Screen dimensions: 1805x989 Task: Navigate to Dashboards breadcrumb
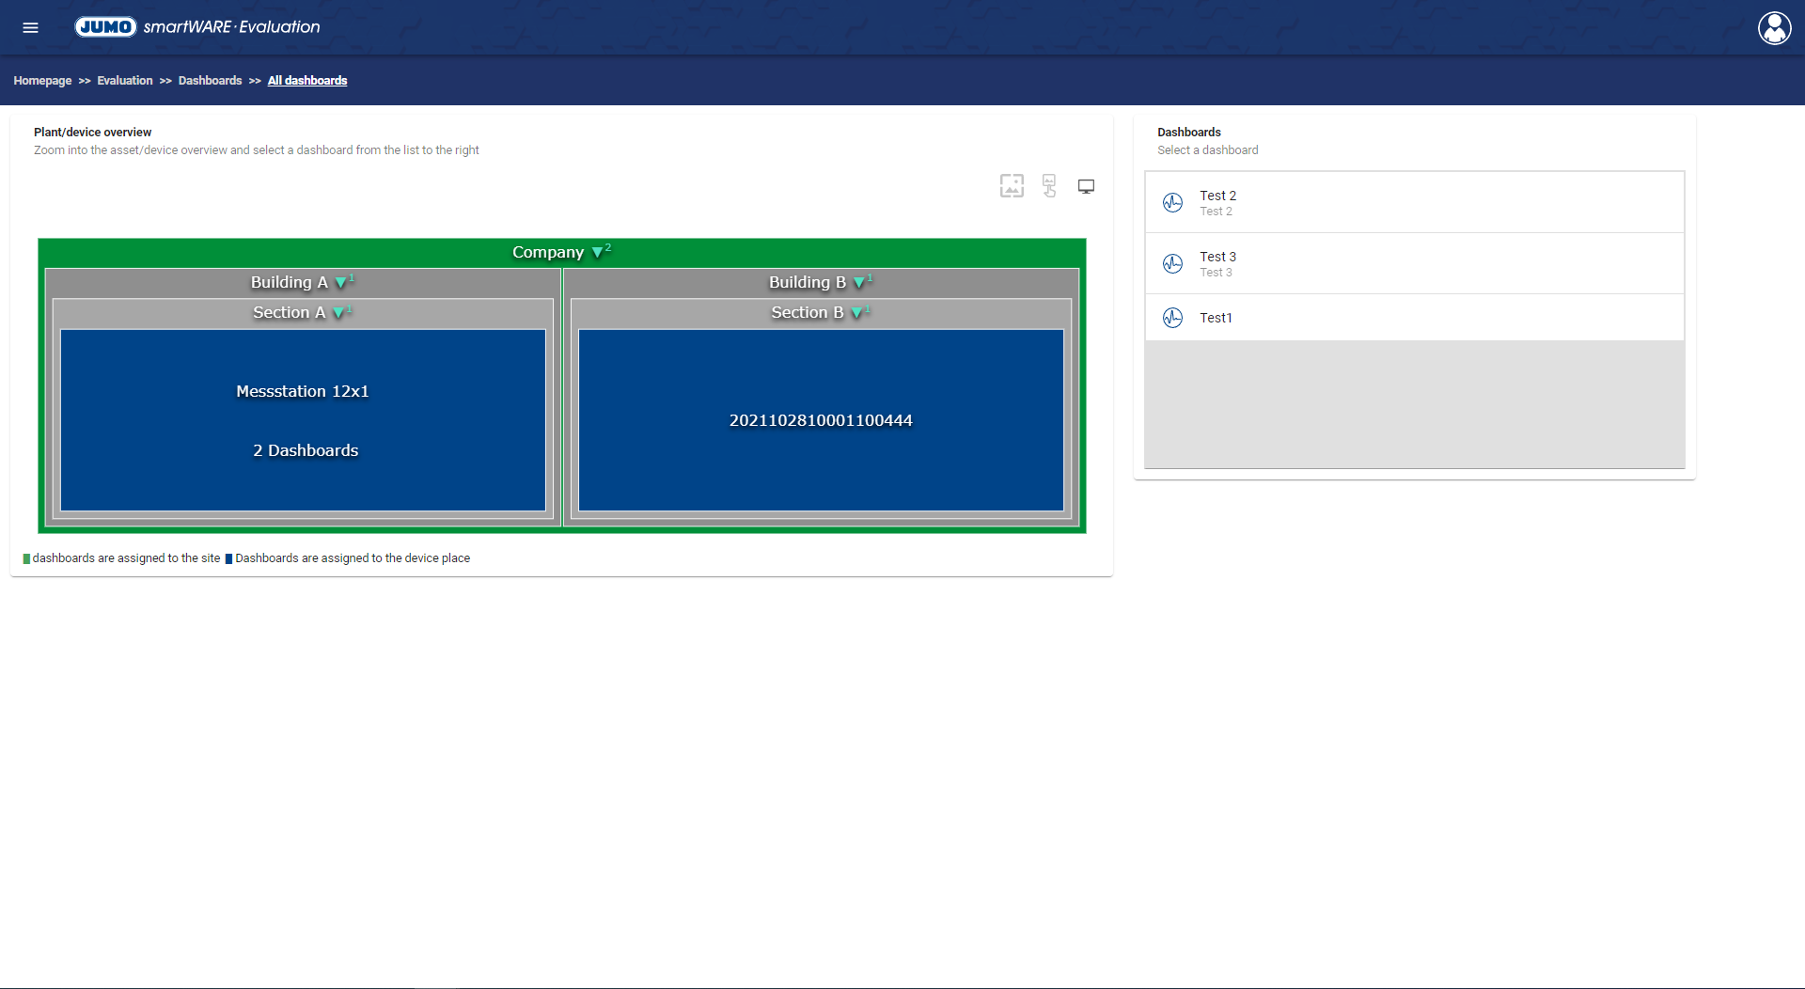pos(210,81)
